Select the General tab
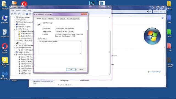The height and width of the screenshot is (99, 176). pos(38,18)
